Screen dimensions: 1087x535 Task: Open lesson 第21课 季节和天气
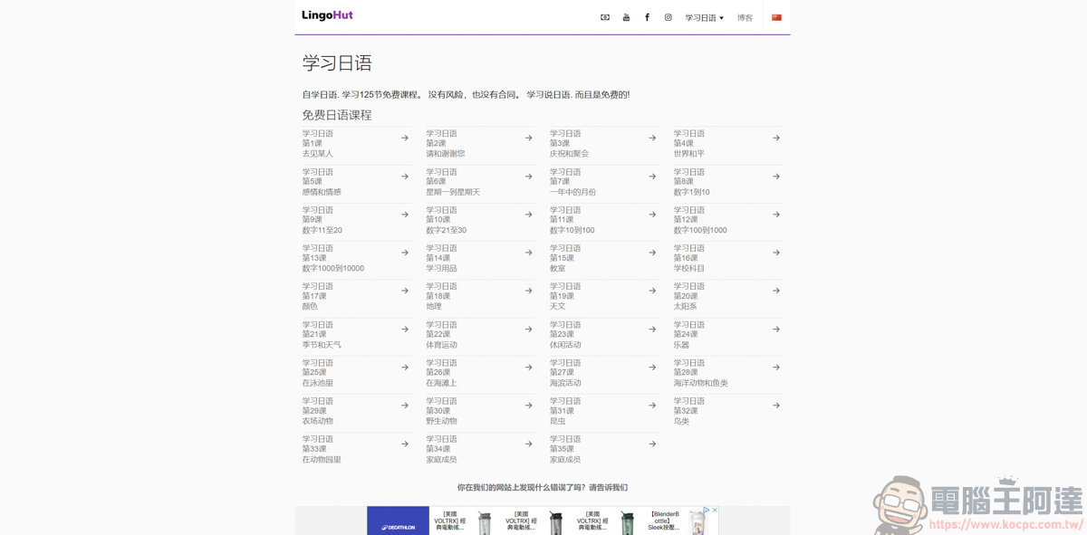coord(355,335)
